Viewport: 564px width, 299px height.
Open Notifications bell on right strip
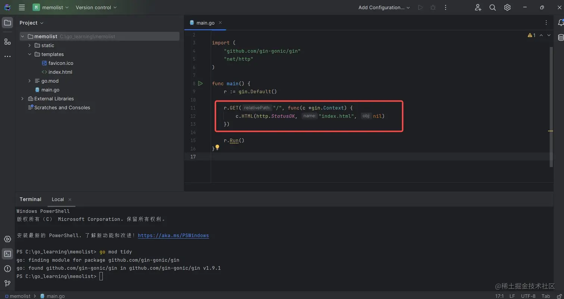tap(561, 23)
